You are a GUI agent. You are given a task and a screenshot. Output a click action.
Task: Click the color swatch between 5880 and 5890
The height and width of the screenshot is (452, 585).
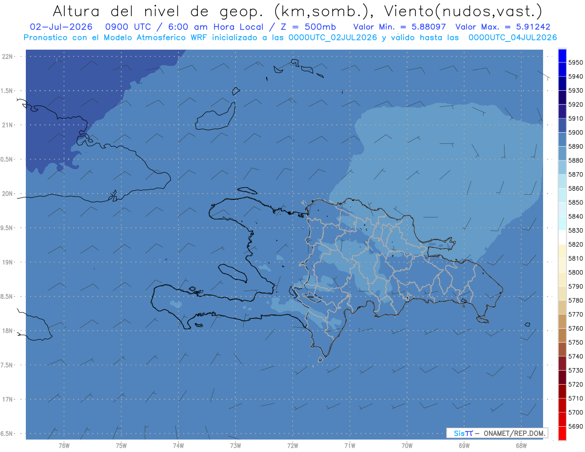tap(562, 153)
